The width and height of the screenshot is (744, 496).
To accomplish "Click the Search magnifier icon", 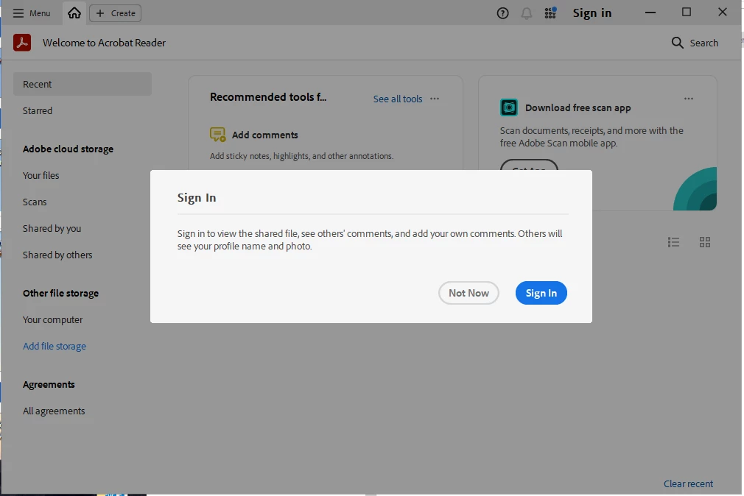I will click(x=677, y=43).
